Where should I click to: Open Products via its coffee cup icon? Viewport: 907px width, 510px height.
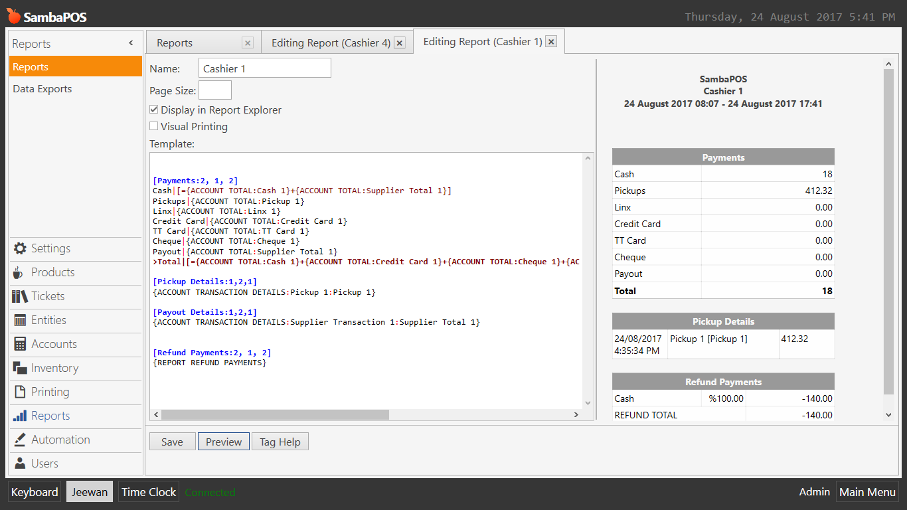pyautogui.click(x=20, y=272)
